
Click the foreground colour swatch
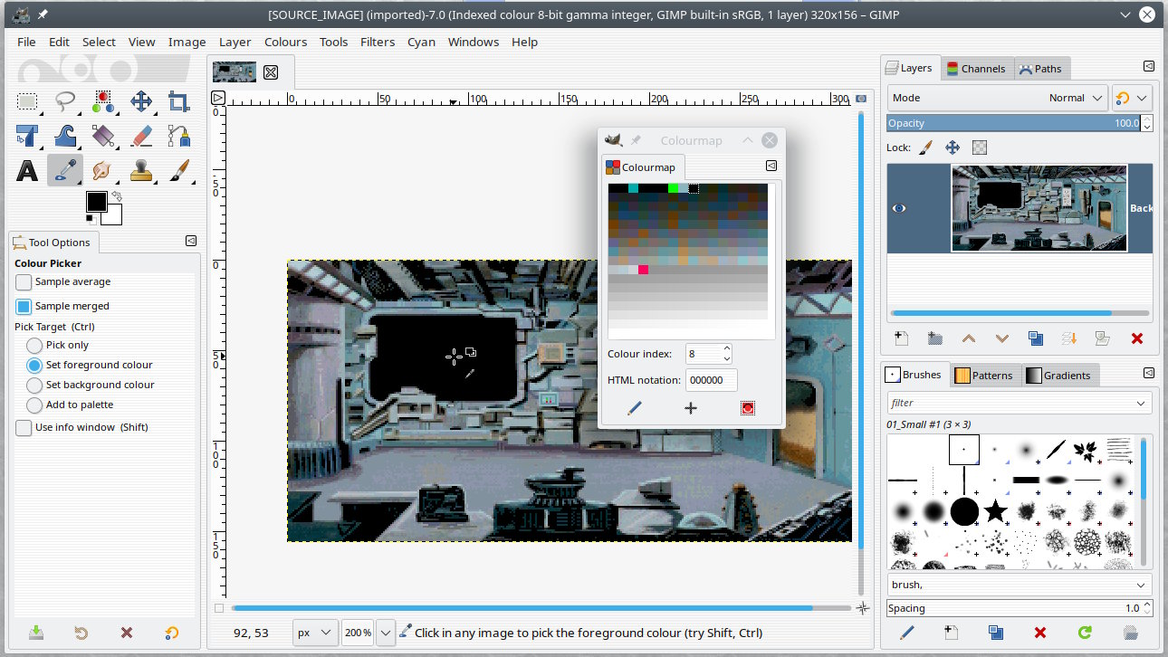pos(96,201)
